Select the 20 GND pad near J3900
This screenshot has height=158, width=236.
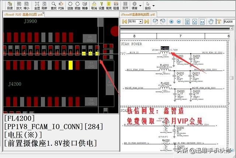[x=90, y=38]
